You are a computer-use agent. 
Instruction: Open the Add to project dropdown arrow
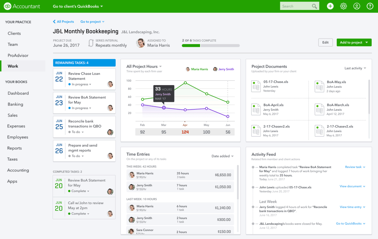pyautogui.click(x=367, y=43)
